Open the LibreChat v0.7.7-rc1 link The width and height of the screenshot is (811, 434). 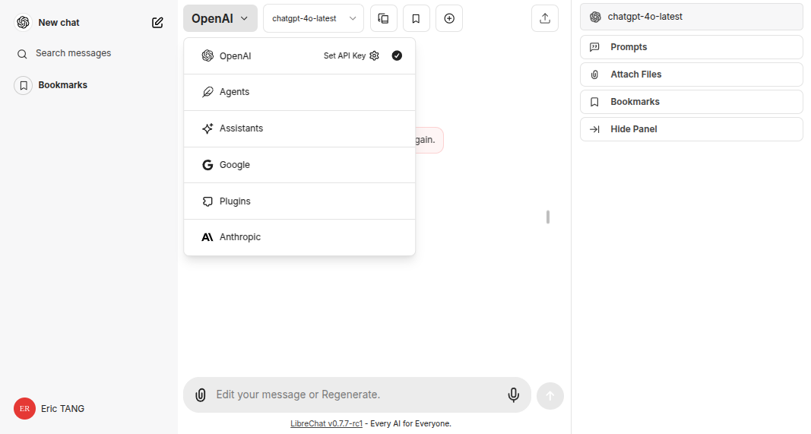coord(326,423)
